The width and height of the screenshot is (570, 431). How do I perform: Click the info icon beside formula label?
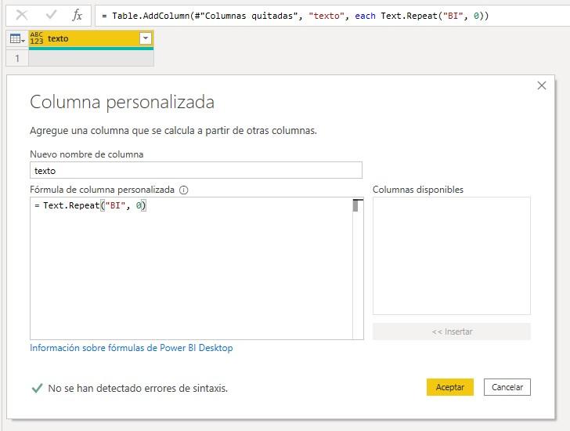point(184,190)
